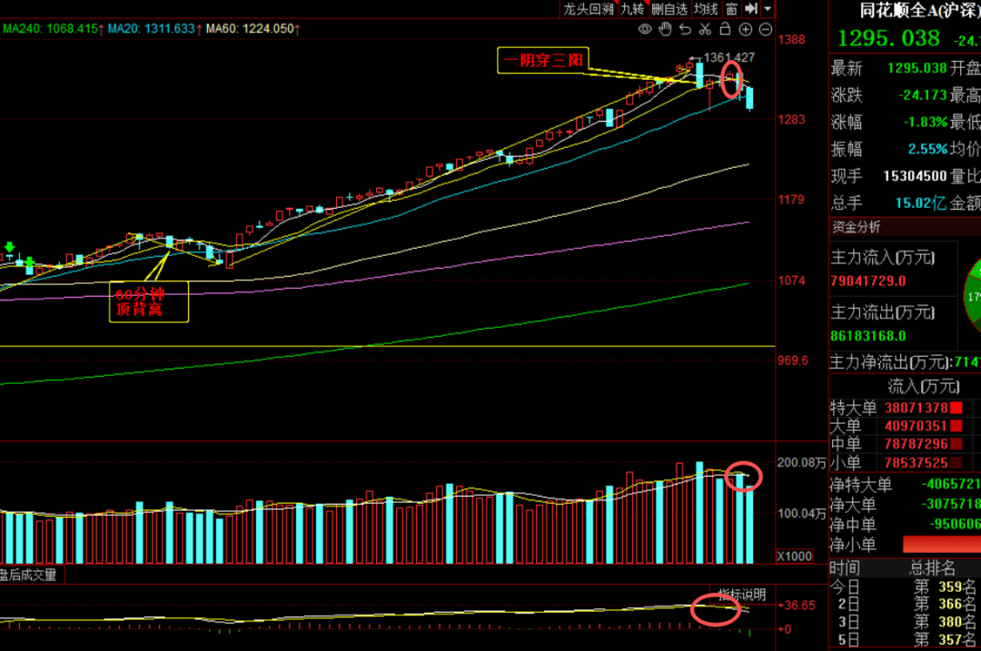Viewport: 981px width, 651px height.
Task: Click the 删自选 button
Action: (669, 9)
